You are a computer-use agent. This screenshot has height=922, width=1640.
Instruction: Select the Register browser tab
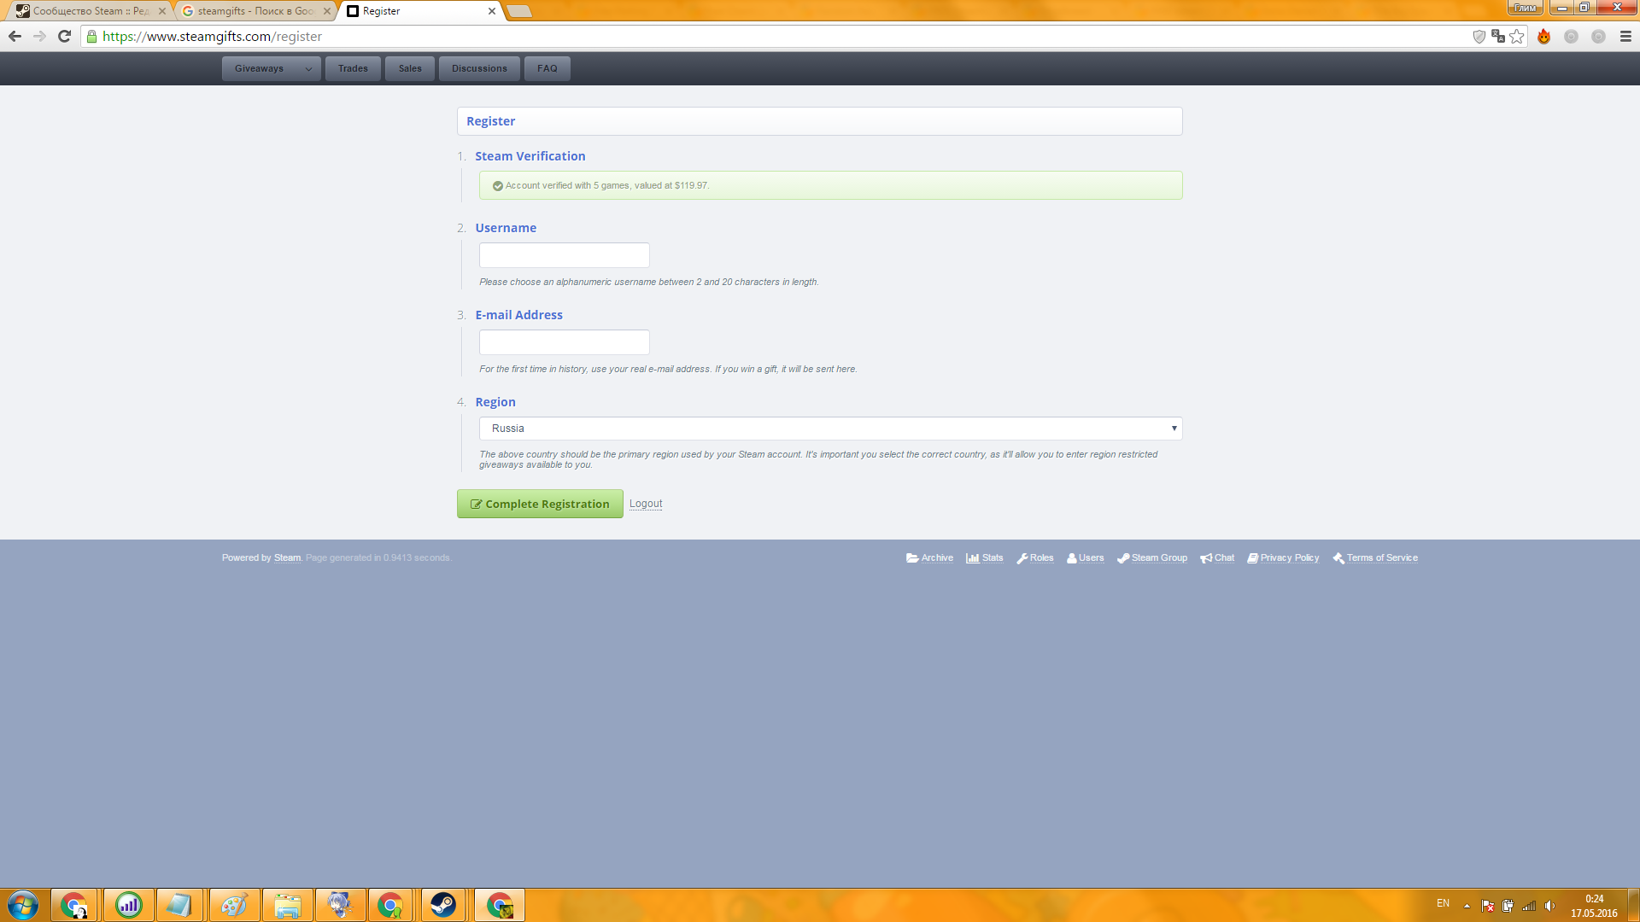coord(419,11)
